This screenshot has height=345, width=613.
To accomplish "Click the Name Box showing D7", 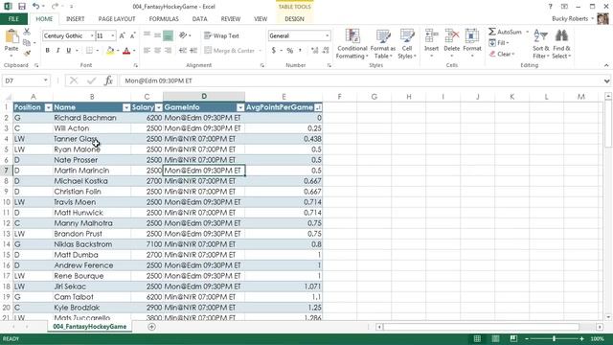I will pyautogui.click(x=23, y=80).
